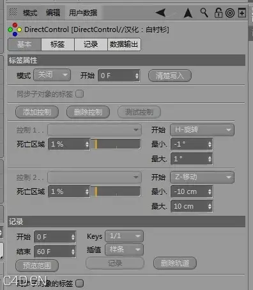Click the 测试控制 button
This screenshot has height=290, width=253.
coord(139,112)
